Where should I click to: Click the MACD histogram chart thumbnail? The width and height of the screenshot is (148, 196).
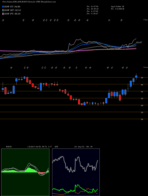pyautogui.click(x=25, y=172)
